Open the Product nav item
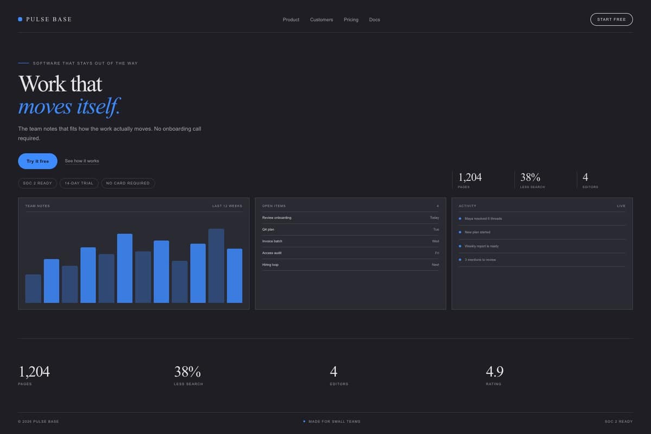Image resolution: width=651 pixels, height=434 pixels. click(x=291, y=20)
